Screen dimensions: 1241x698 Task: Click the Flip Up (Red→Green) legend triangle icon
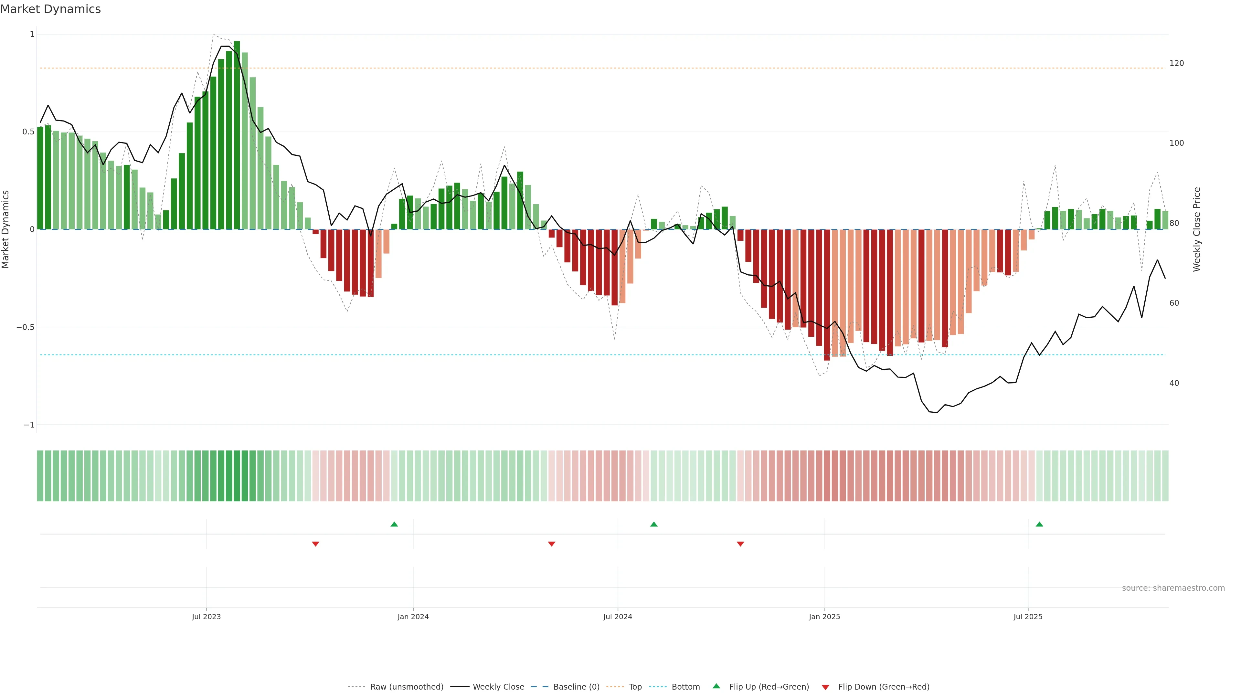[716, 686]
